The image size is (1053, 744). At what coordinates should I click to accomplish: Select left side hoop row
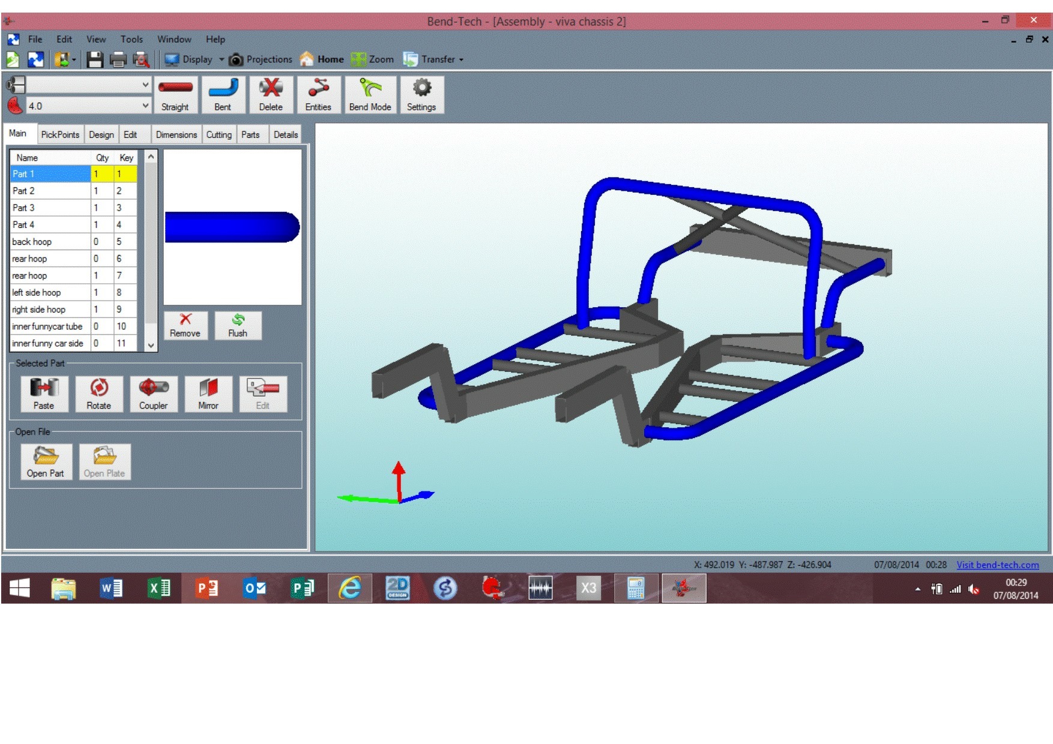point(74,292)
